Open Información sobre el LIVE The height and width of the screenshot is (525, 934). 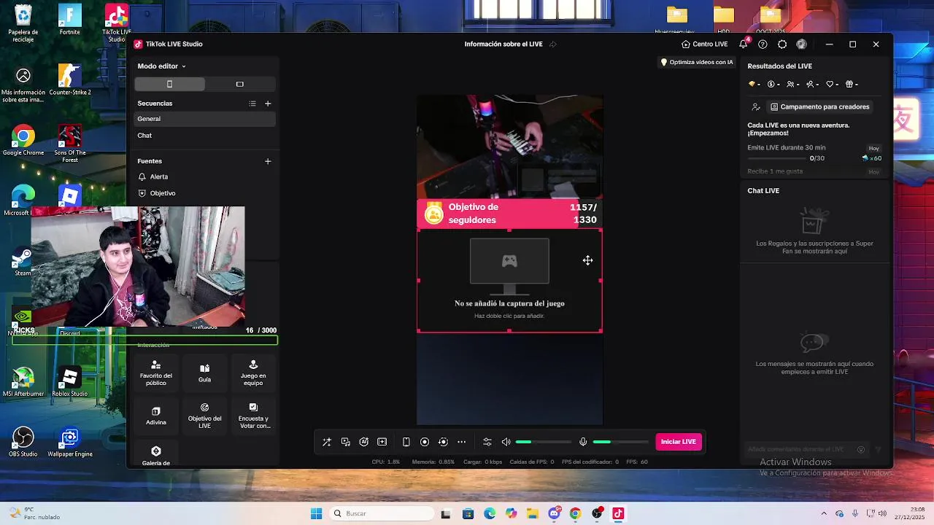(x=503, y=44)
